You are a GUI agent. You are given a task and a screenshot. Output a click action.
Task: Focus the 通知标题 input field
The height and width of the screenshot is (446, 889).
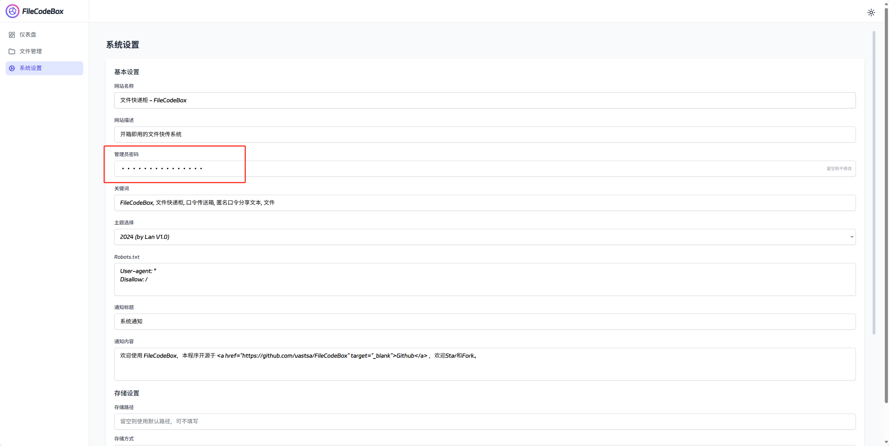pos(484,322)
